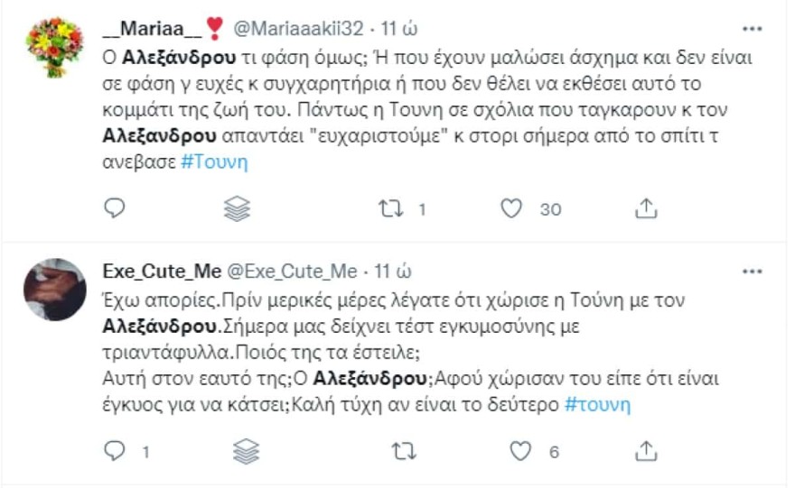Image resolution: width=795 pixels, height=488 pixels.
Task: Share the Exe_Cute_Me tweet
Action: (x=645, y=451)
